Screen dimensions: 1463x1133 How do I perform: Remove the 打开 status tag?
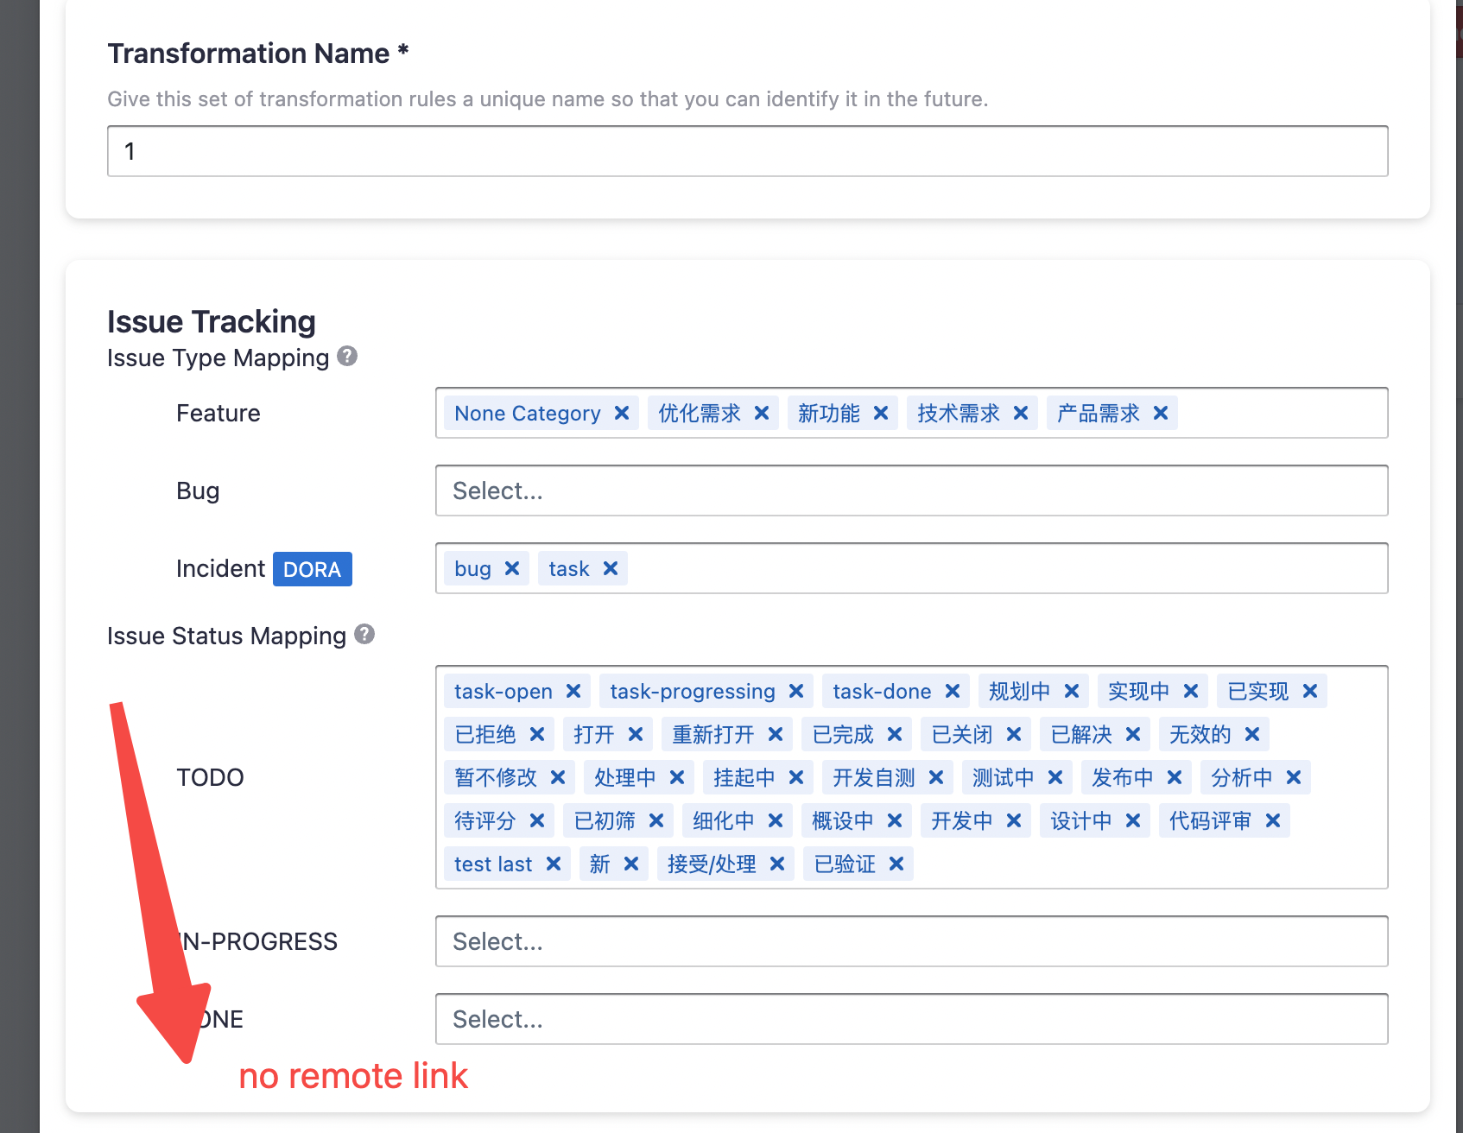point(636,734)
